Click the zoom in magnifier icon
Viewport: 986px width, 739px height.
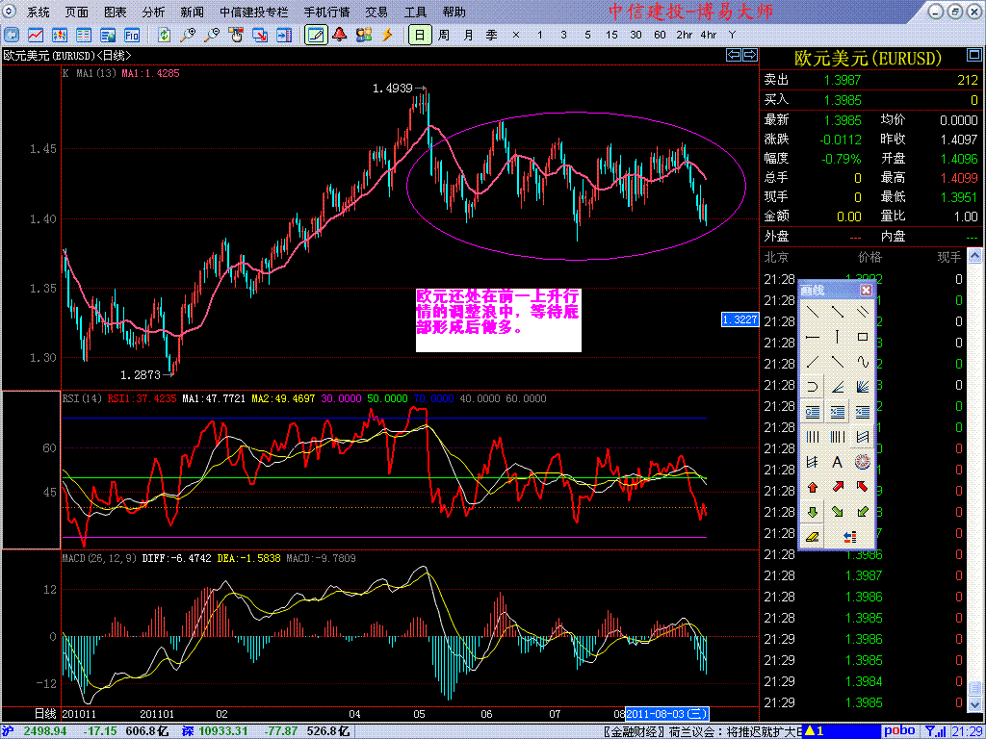click(x=188, y=35)
